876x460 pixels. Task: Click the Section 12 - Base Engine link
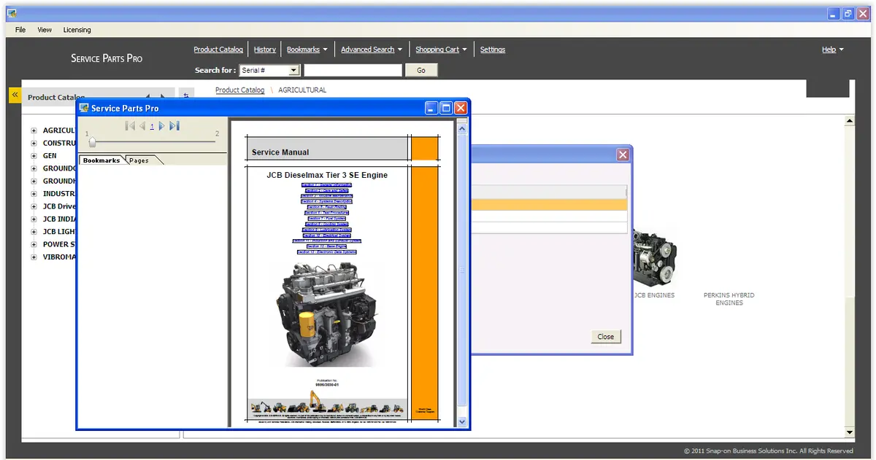[326, 246]
